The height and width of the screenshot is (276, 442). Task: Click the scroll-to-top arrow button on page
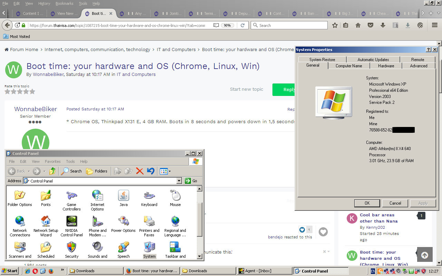click(x=425, y=255)
